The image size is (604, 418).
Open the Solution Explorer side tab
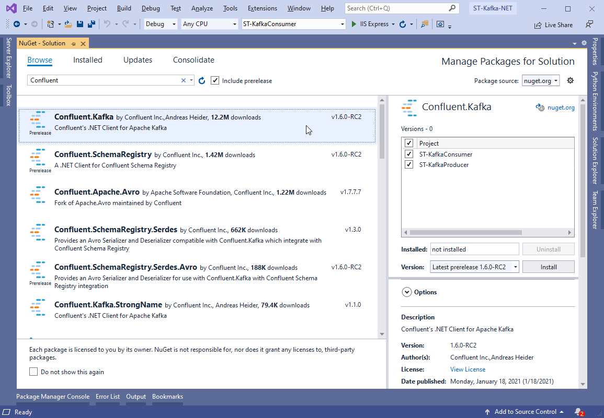(595, 160)
